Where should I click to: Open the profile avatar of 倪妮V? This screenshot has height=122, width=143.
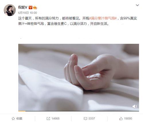[x=10, y=10]
